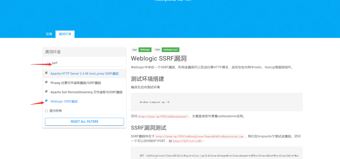The image size is (340, 159).
Task: Click book icon beside Weblogic SSRF漏洞
Action: [46, 101]
